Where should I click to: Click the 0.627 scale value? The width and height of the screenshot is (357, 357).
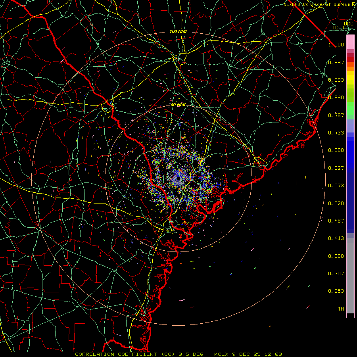(x=336, y=168)
